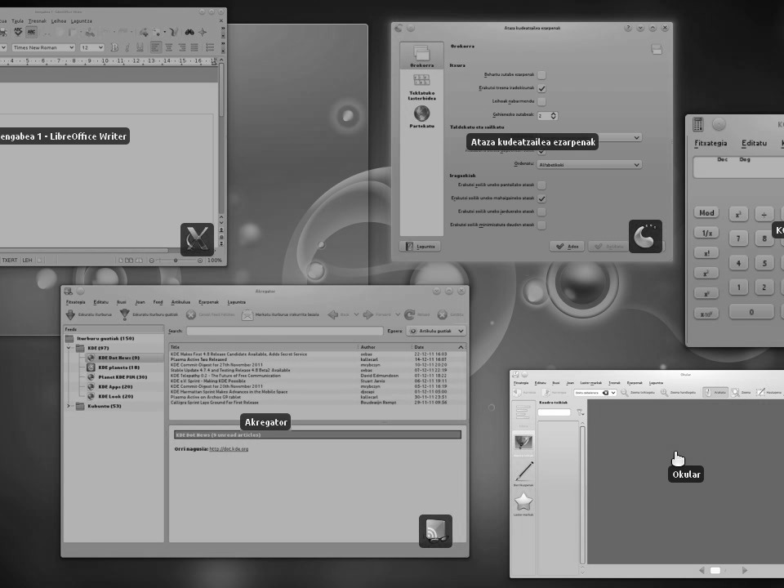784x588 pixels.
Task: Check Erakutsi soilik uneko jarduerako atazak
Action: [x=541, y=212]
